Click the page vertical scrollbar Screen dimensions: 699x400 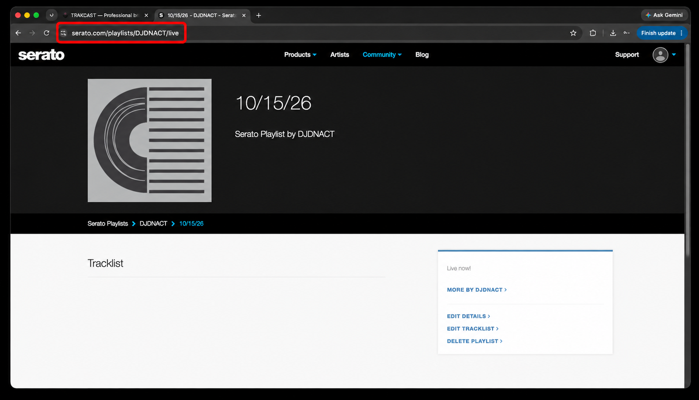pyautogui.click(x=687, y=149)
